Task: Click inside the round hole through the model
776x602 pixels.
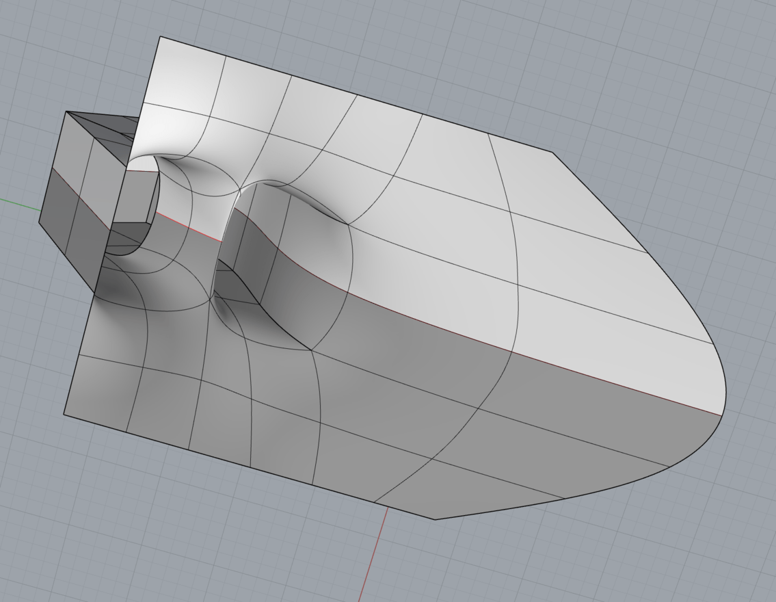Action: 136,205
